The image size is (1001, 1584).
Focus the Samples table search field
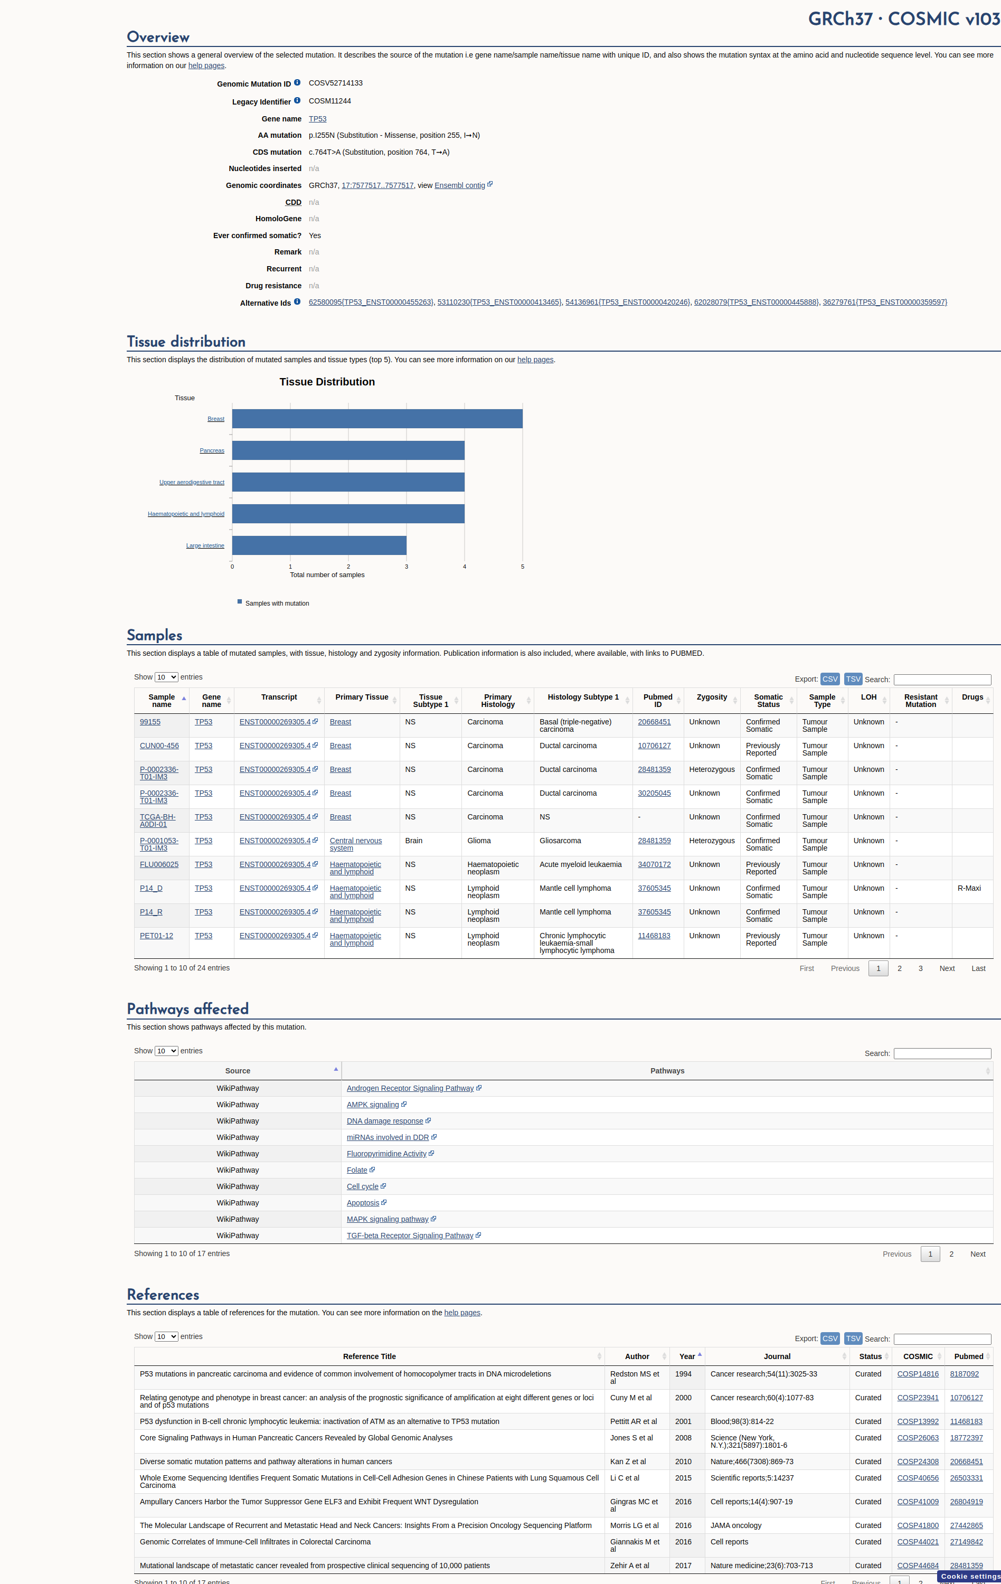click(x=942, y=680)
